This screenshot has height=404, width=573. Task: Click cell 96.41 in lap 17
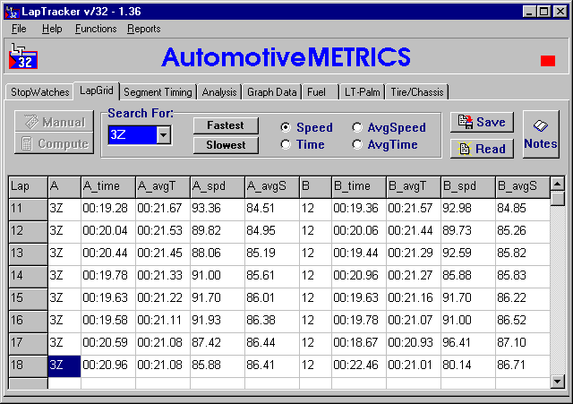pyautogui.click(x=468, y=344)
